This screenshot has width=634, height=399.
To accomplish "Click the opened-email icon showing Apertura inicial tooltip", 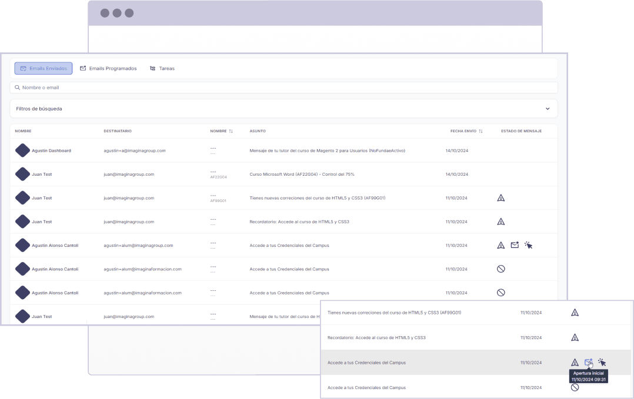I will tap(589, 362).
